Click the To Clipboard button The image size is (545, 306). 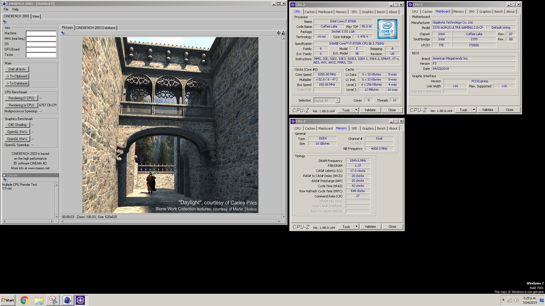17,76
